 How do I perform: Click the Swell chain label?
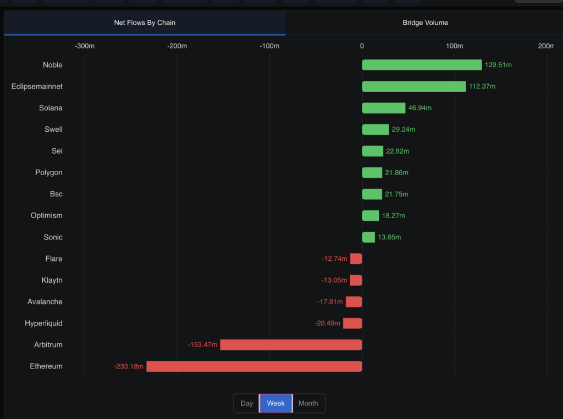pyautogui.click(x=53, y=130)
